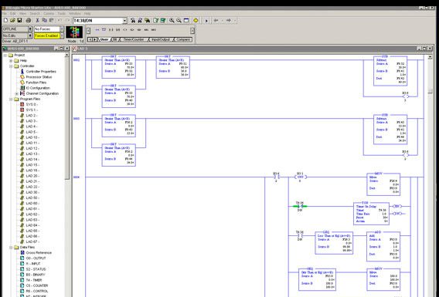
Task: Click the Verify File icon in the toolbar
Action: pyautogui.click(x=156, y=20)
